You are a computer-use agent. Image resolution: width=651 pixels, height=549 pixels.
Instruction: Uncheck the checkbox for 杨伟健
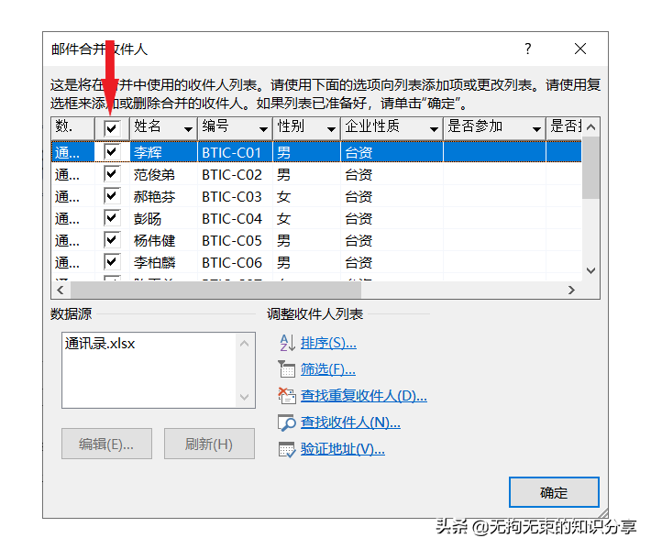click(x=112, y=239)
